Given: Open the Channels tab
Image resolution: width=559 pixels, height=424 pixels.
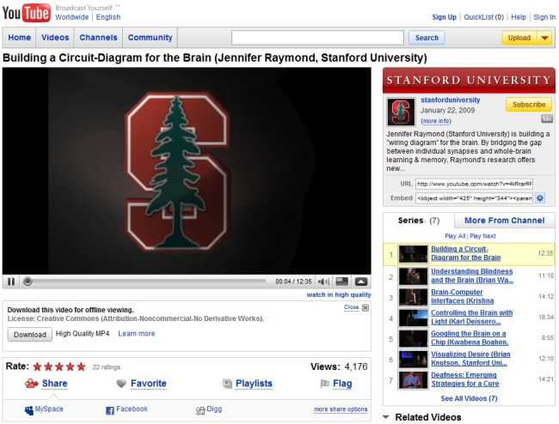Looking at the screenshot, I should (98, 38).
